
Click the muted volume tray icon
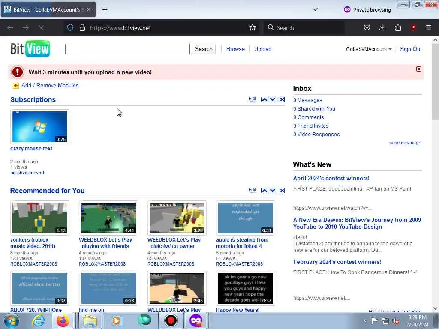click(396, 321)
